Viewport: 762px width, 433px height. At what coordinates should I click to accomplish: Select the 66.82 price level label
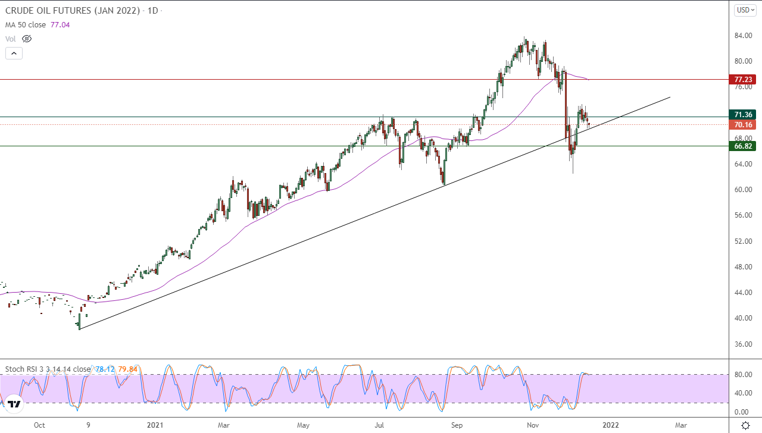click(x=743, y=146)
